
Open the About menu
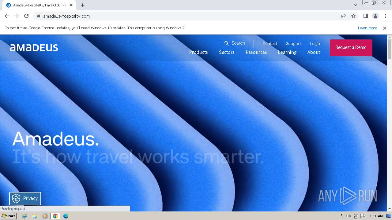coord(314,52)
